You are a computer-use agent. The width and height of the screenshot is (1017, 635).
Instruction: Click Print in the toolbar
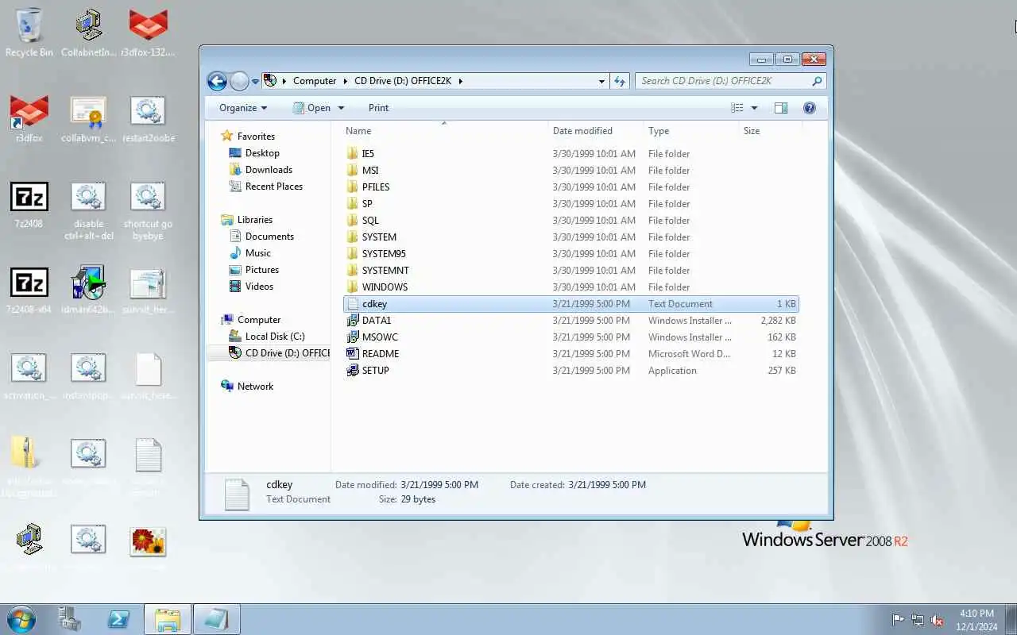[x=378, y=108]
